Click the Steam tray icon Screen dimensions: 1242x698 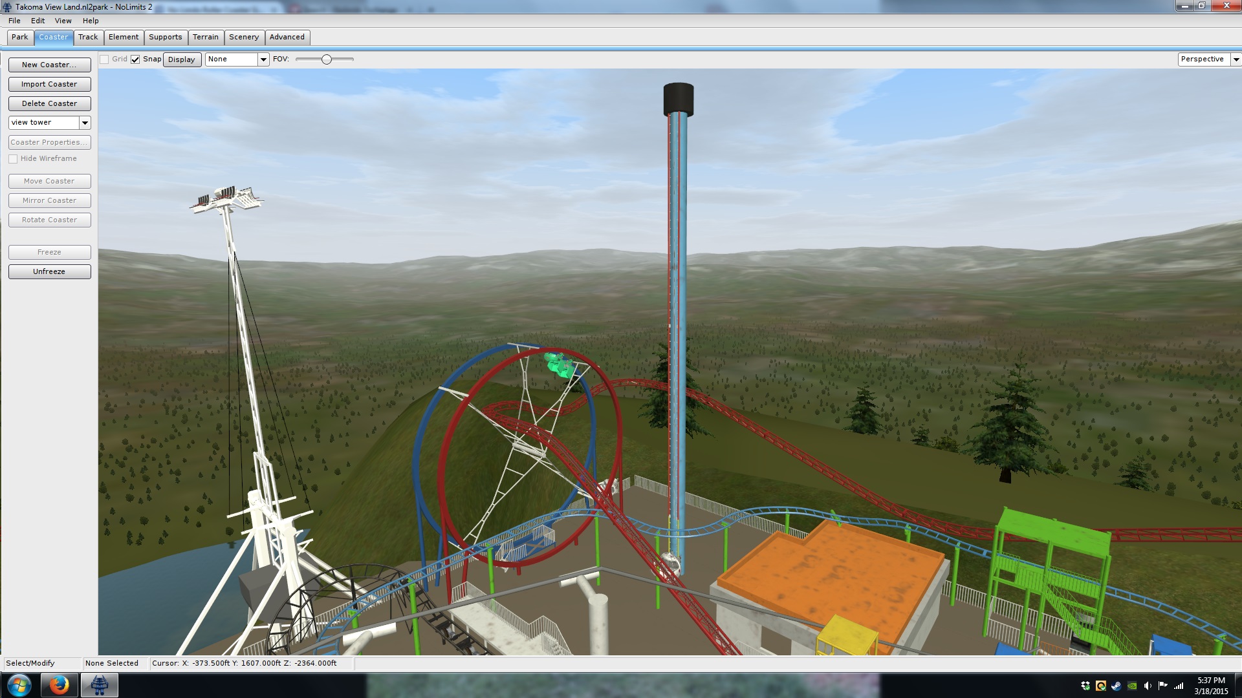click(x=1116, y=686)
